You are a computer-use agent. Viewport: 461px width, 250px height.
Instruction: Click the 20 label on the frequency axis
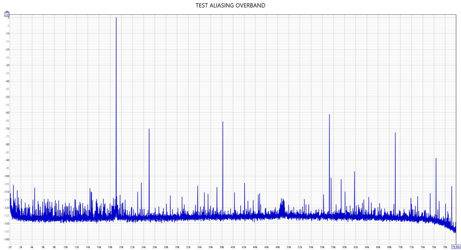(x=10, y=247)
